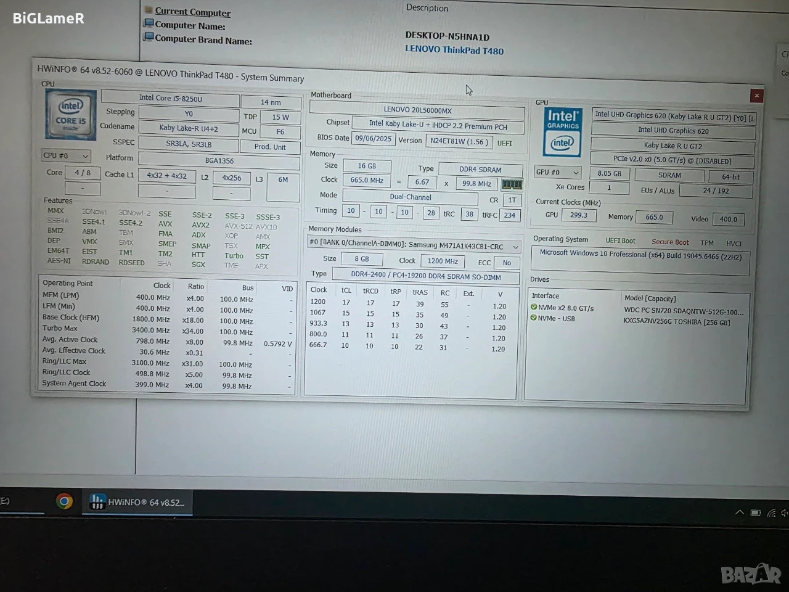Open the CPU #0 selector dropdown
Image resolution: width=789 pixels, height=592 pixels.
tap(66, 156)
